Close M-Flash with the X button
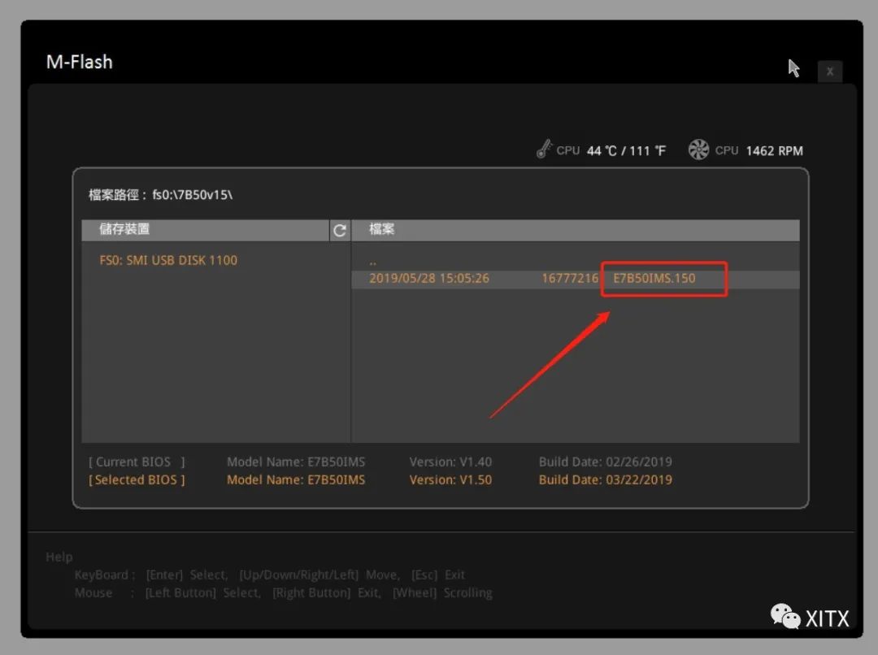 click(830, 72)
